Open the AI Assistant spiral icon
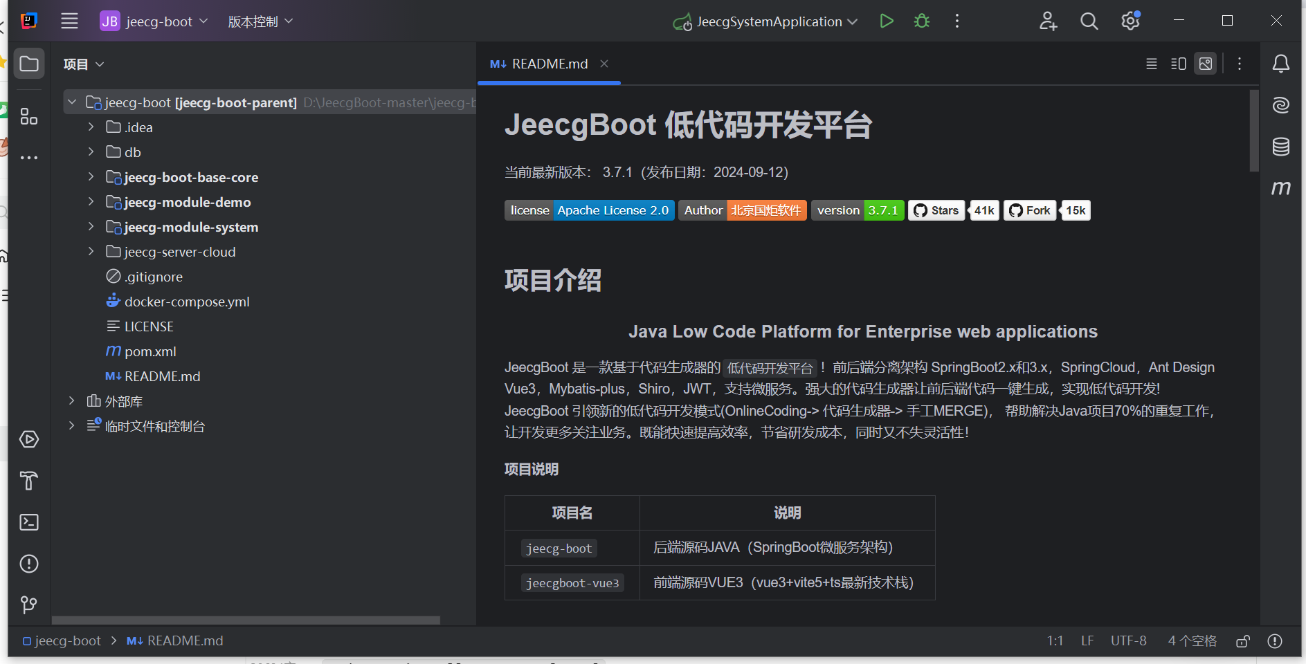 pyautogui.click(x=1281, y=105)
